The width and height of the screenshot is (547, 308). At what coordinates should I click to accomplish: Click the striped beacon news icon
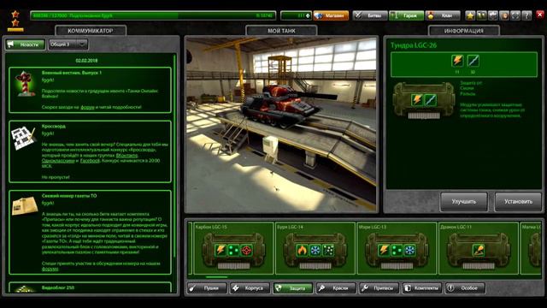click(x=25, y=84)
